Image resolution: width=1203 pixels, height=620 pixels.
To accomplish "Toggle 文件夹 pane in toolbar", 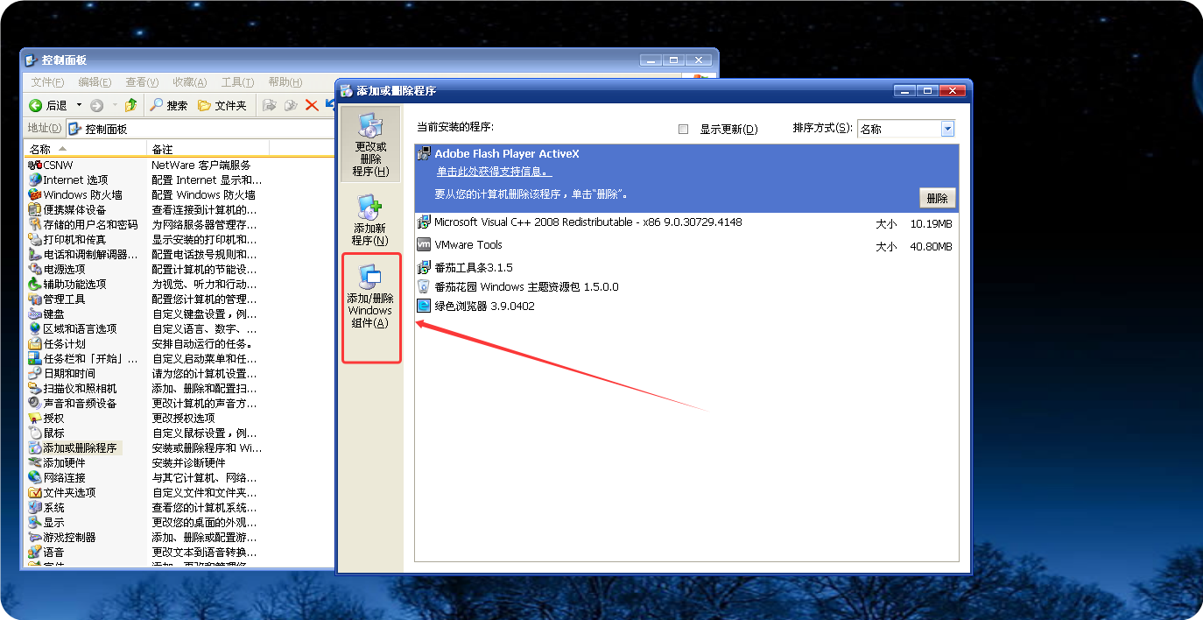I will click(222, 105).
